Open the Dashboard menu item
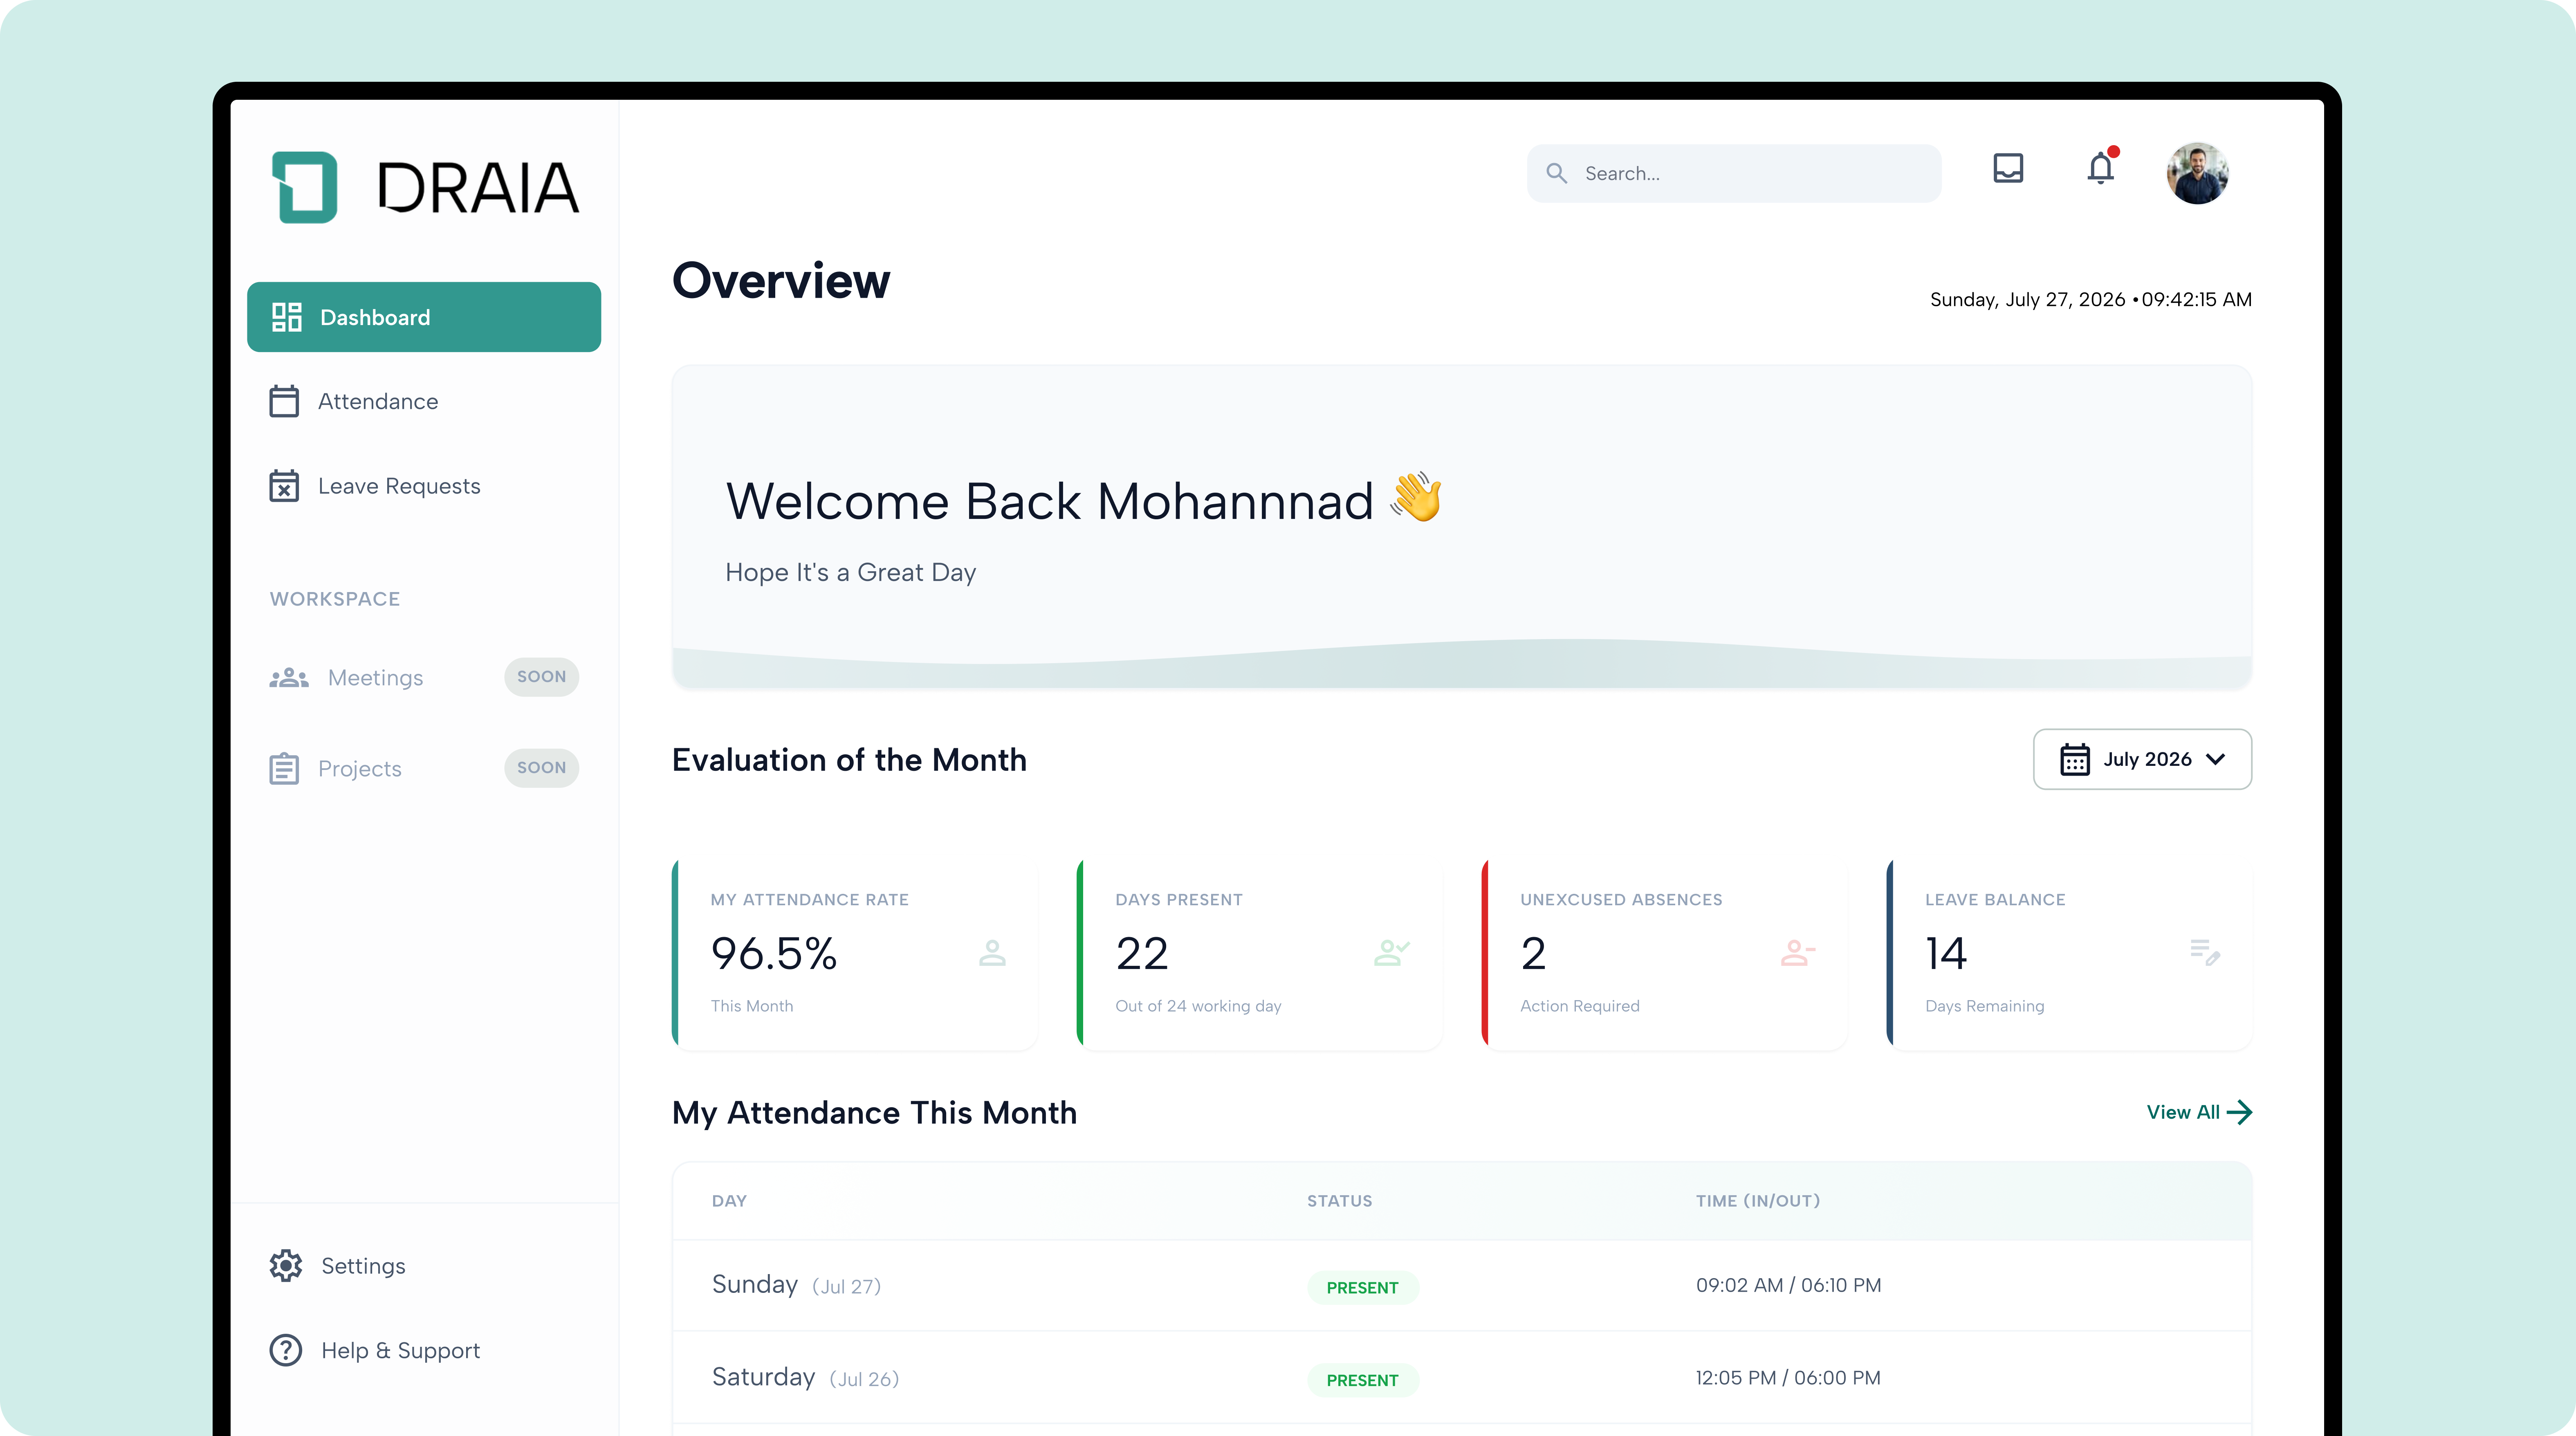Viewport: 2576px width, 1436px height. (424, 317)
